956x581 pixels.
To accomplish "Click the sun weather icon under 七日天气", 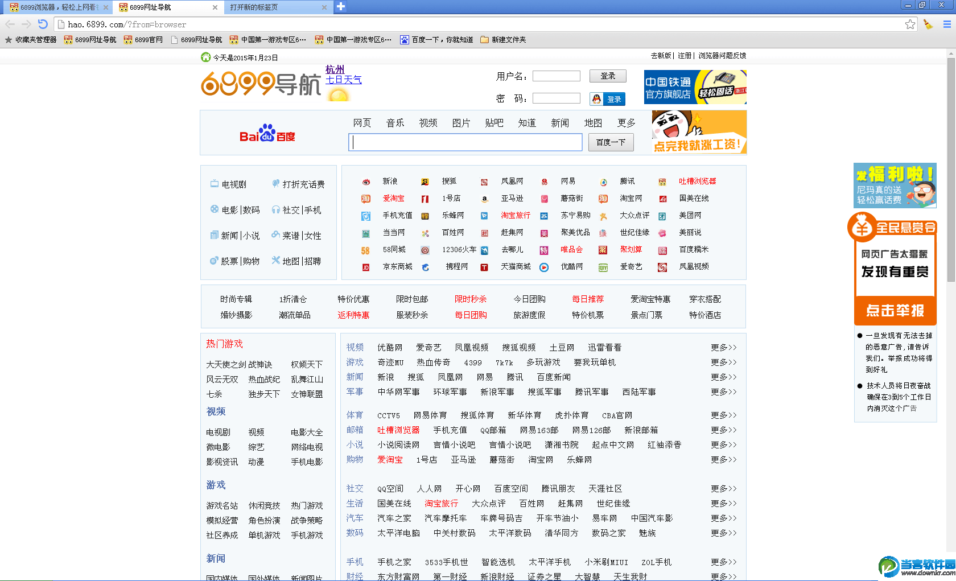I will (339, 94).
